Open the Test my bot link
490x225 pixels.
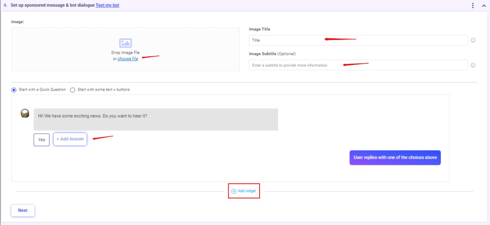pos(107,5)
